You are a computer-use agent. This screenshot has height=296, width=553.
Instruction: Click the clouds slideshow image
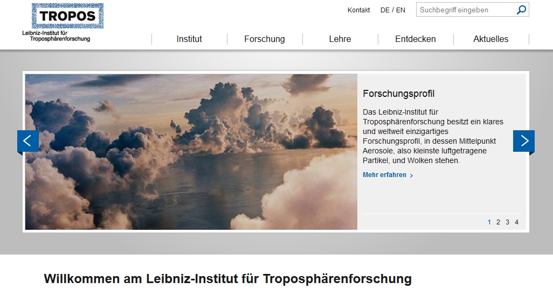191,152
